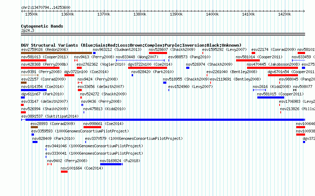Select the red bar under nsv998661
This screenshot has width=315, height=196.
click(92, 127)
